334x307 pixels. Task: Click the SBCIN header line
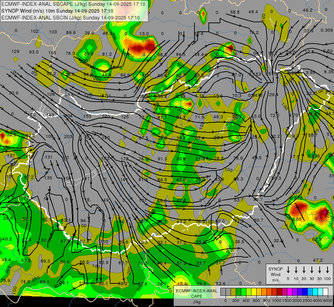(x=71, y=18)
